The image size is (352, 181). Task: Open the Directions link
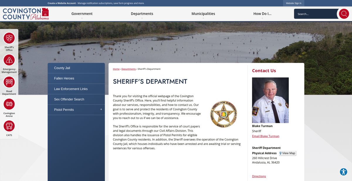pyautogui.click(x=259, y=176)
